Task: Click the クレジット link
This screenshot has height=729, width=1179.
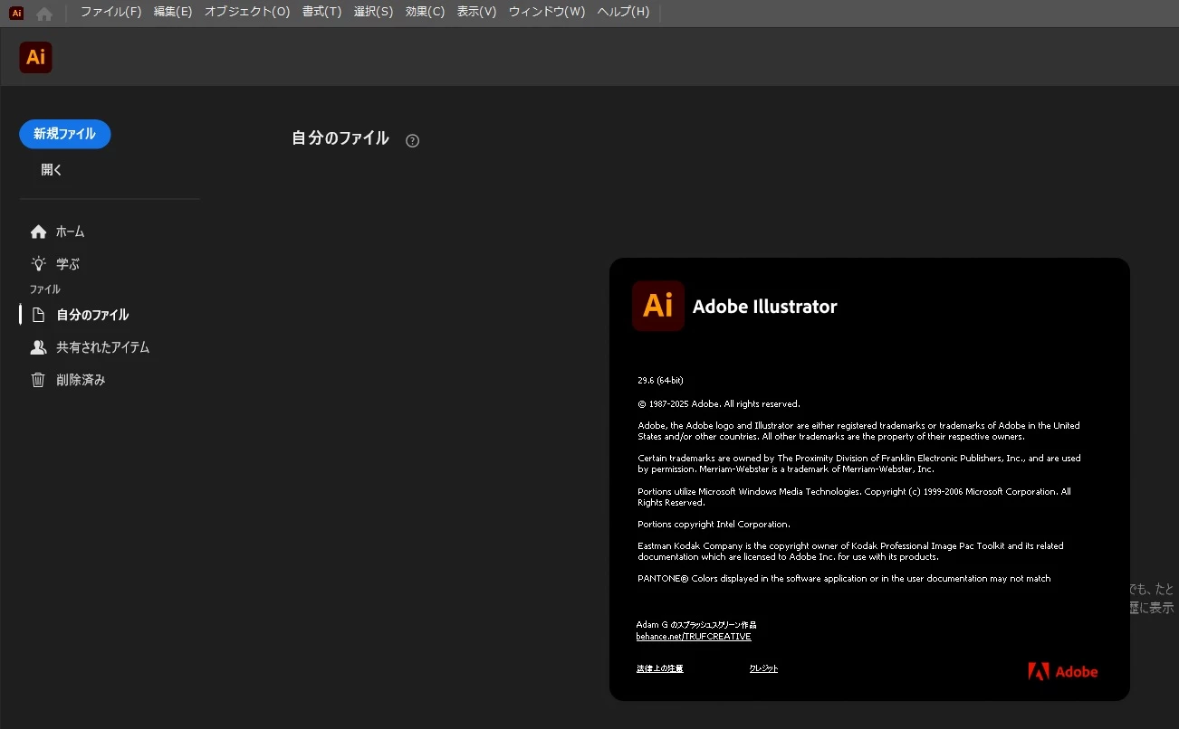Action: click(x=763, y=668)
